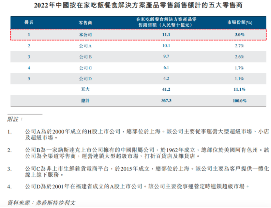
Task: Click the 10.1 sales value for 公司A
Action: [166, 46]
